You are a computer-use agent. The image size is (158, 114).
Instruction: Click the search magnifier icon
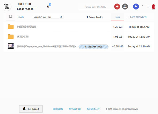tap(61, 17)
